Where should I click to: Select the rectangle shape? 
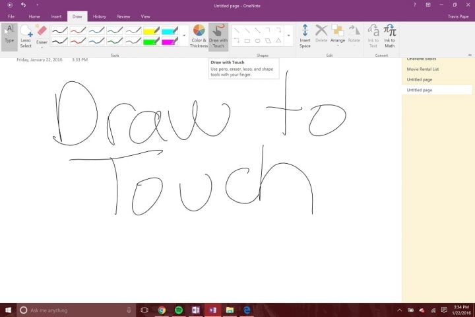[247, 41]
